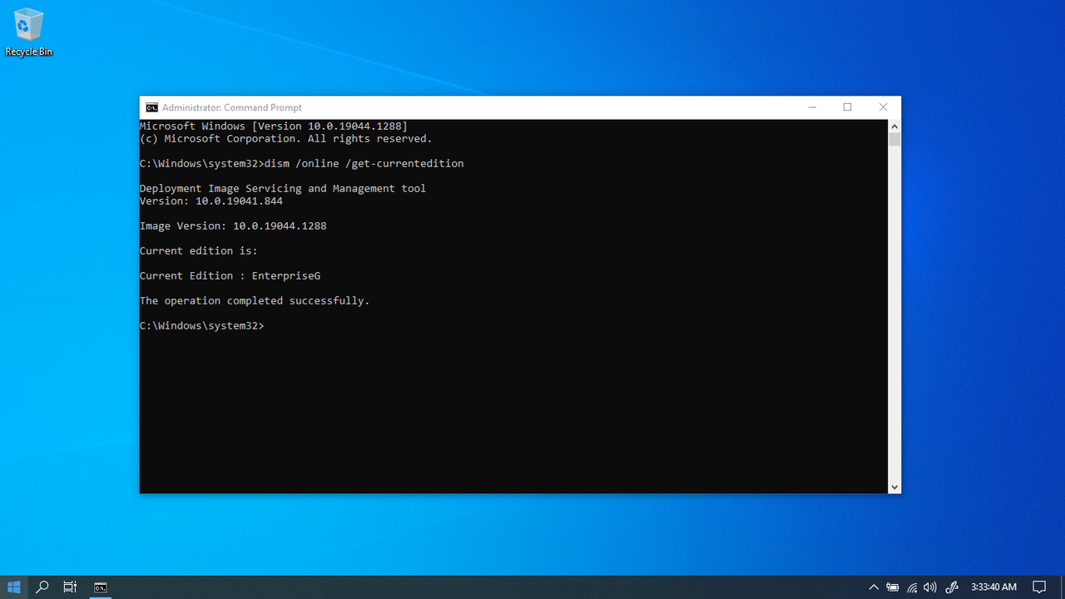Click the 'Microsoft Windows [Version 10.0.19044.1288]' line
Viewport: 1065px width, 599px height.
274,126
